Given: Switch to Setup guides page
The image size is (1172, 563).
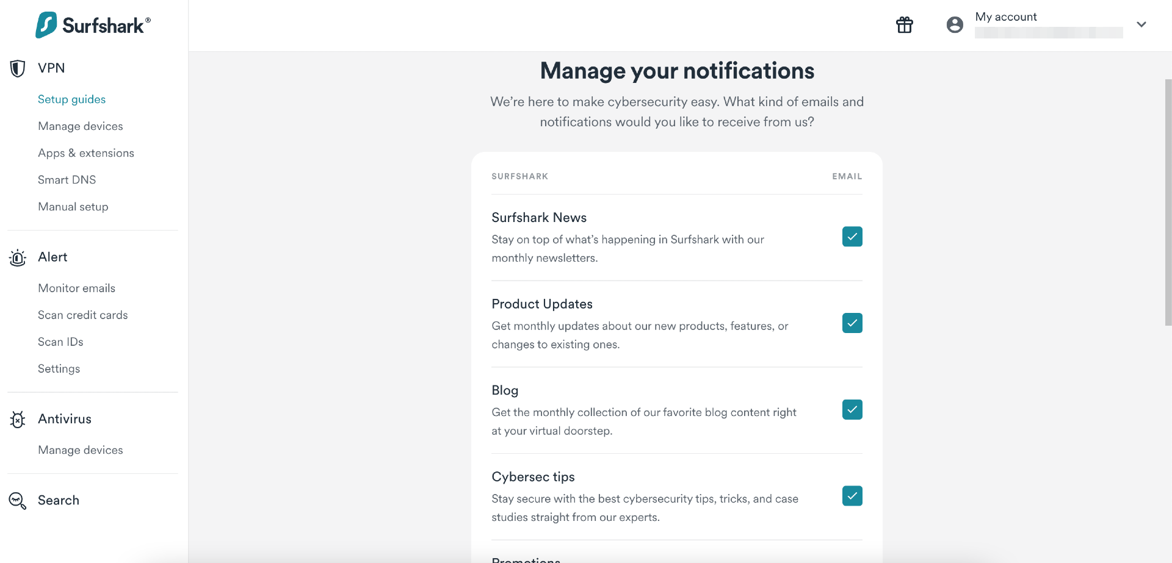Looking at the screenshot, I should coord(71,99).
